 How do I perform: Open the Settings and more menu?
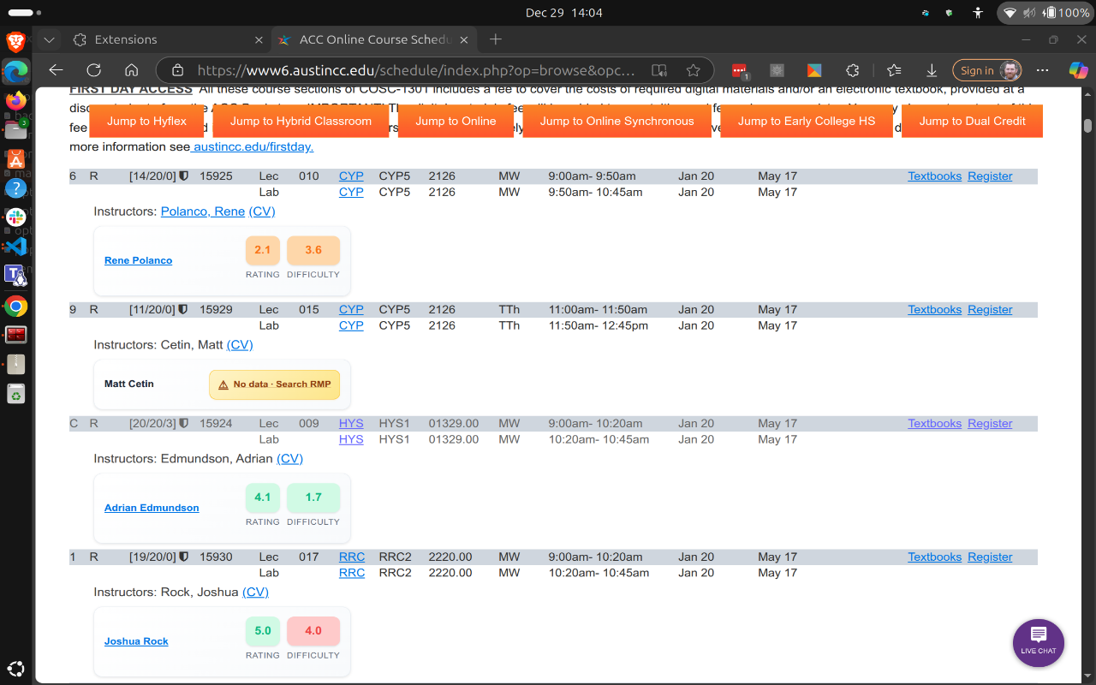(x=1042, y=70)
